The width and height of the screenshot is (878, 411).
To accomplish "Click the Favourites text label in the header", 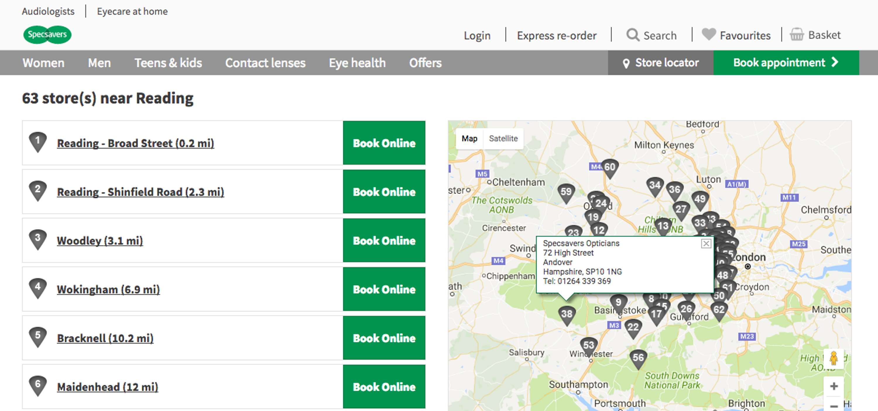I will (745, 35).
